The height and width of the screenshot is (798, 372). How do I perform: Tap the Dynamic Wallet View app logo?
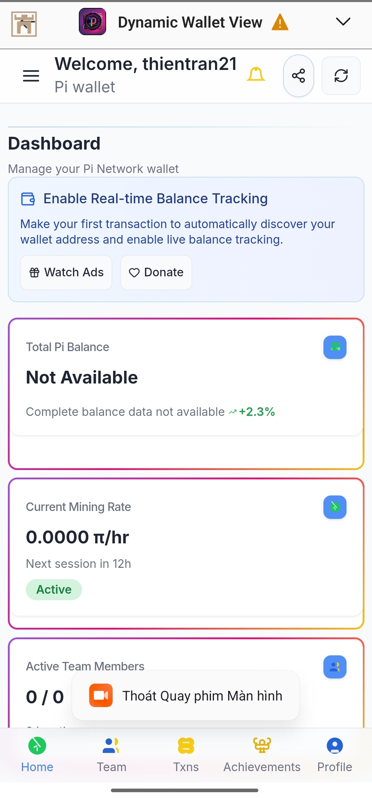pyautogui.click(x=92, y=22)
